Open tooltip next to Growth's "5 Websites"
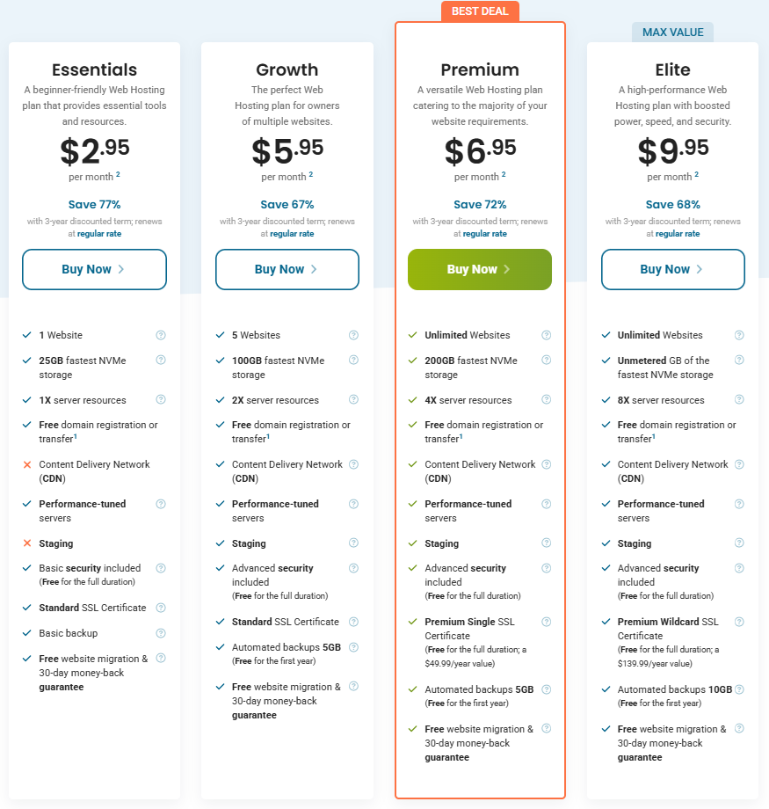769x809 pixels. tap(353, 335)
